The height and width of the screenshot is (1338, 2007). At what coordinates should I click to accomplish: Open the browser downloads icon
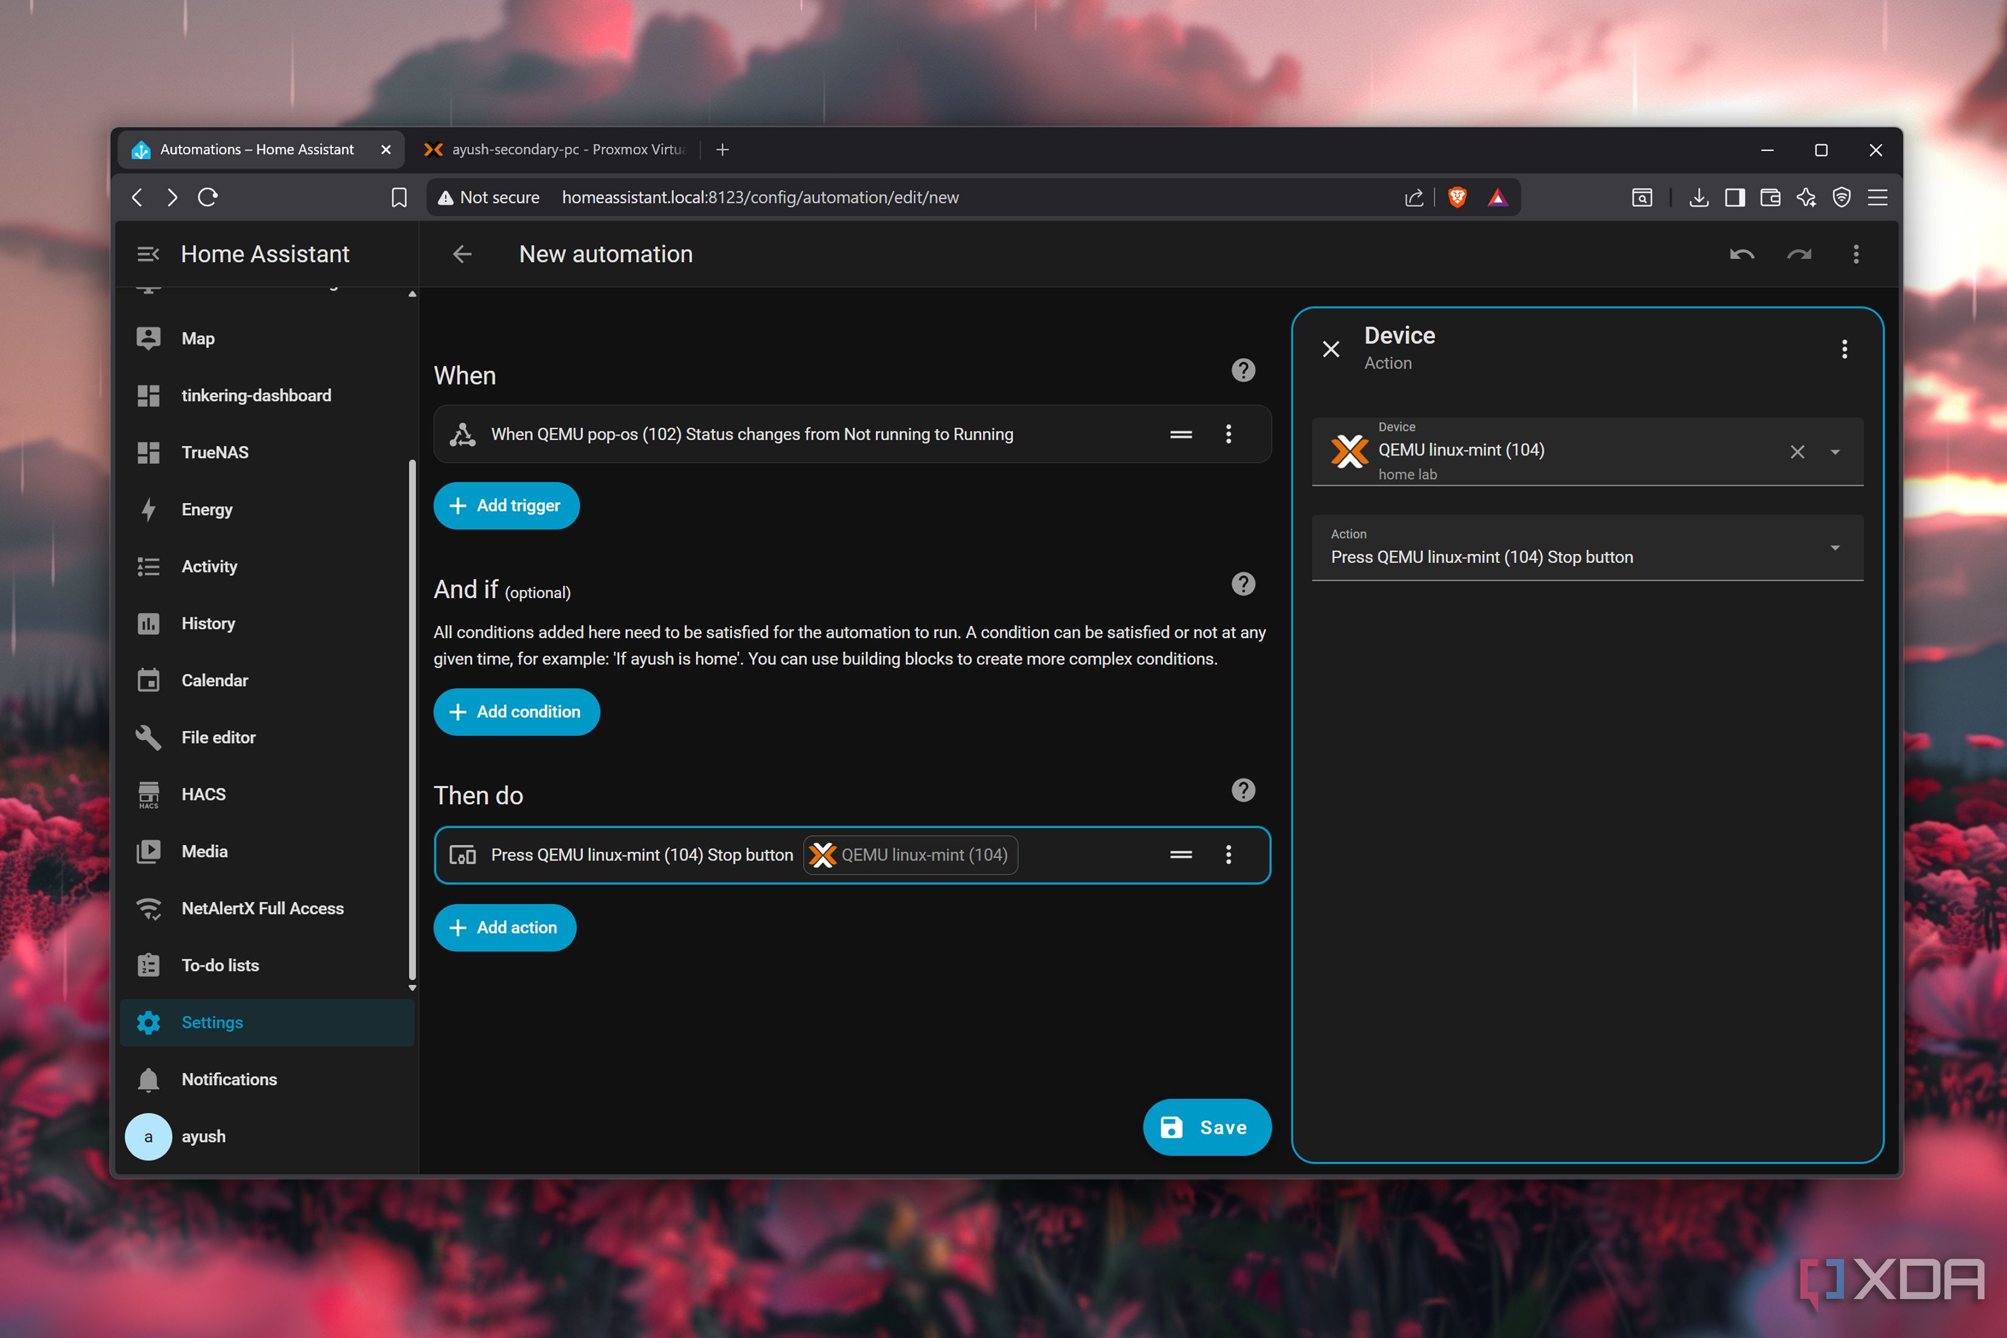(1698, 197)
